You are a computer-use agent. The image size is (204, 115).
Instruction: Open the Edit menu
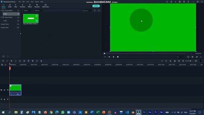click(23, 2)
